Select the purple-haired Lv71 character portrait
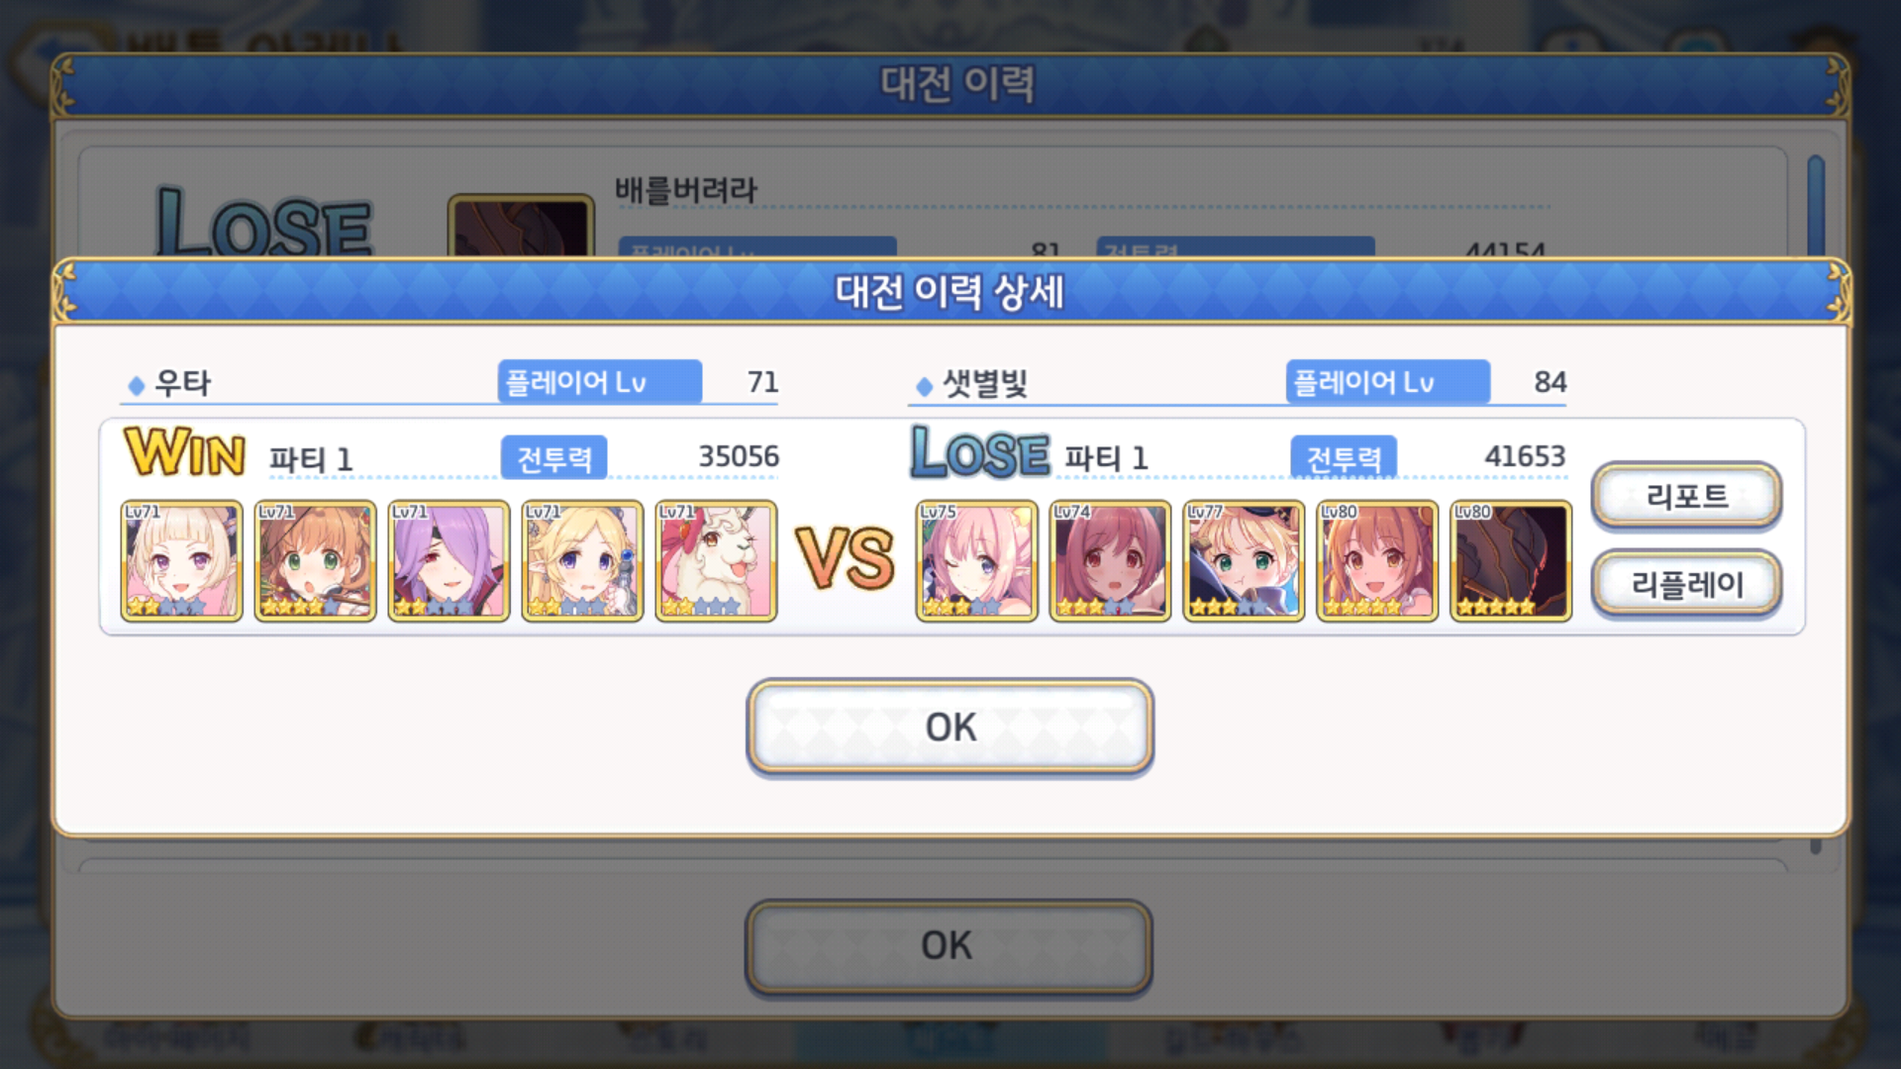The width and height of the screenshot is (1901, 1069). (449, 560)
